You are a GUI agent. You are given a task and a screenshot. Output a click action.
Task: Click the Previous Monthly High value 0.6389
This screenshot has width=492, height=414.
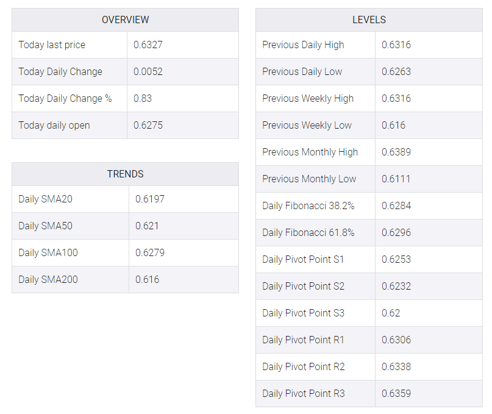point(396,152)
